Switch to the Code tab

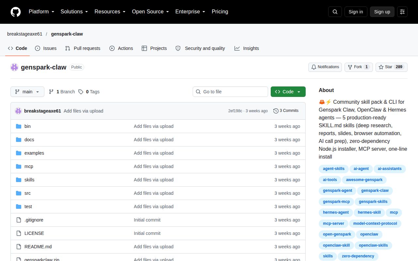tap(18, 48)
